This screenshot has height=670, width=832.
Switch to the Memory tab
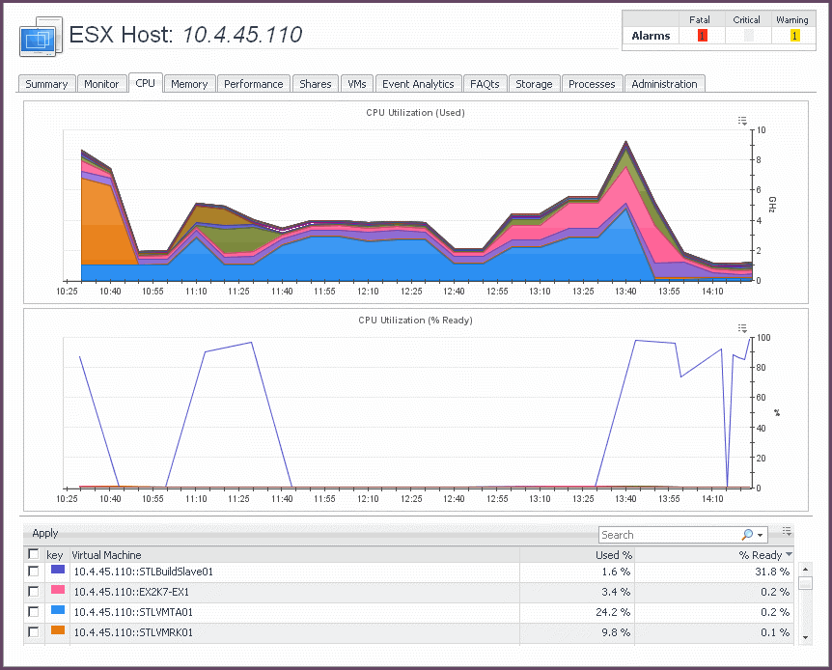189,84
